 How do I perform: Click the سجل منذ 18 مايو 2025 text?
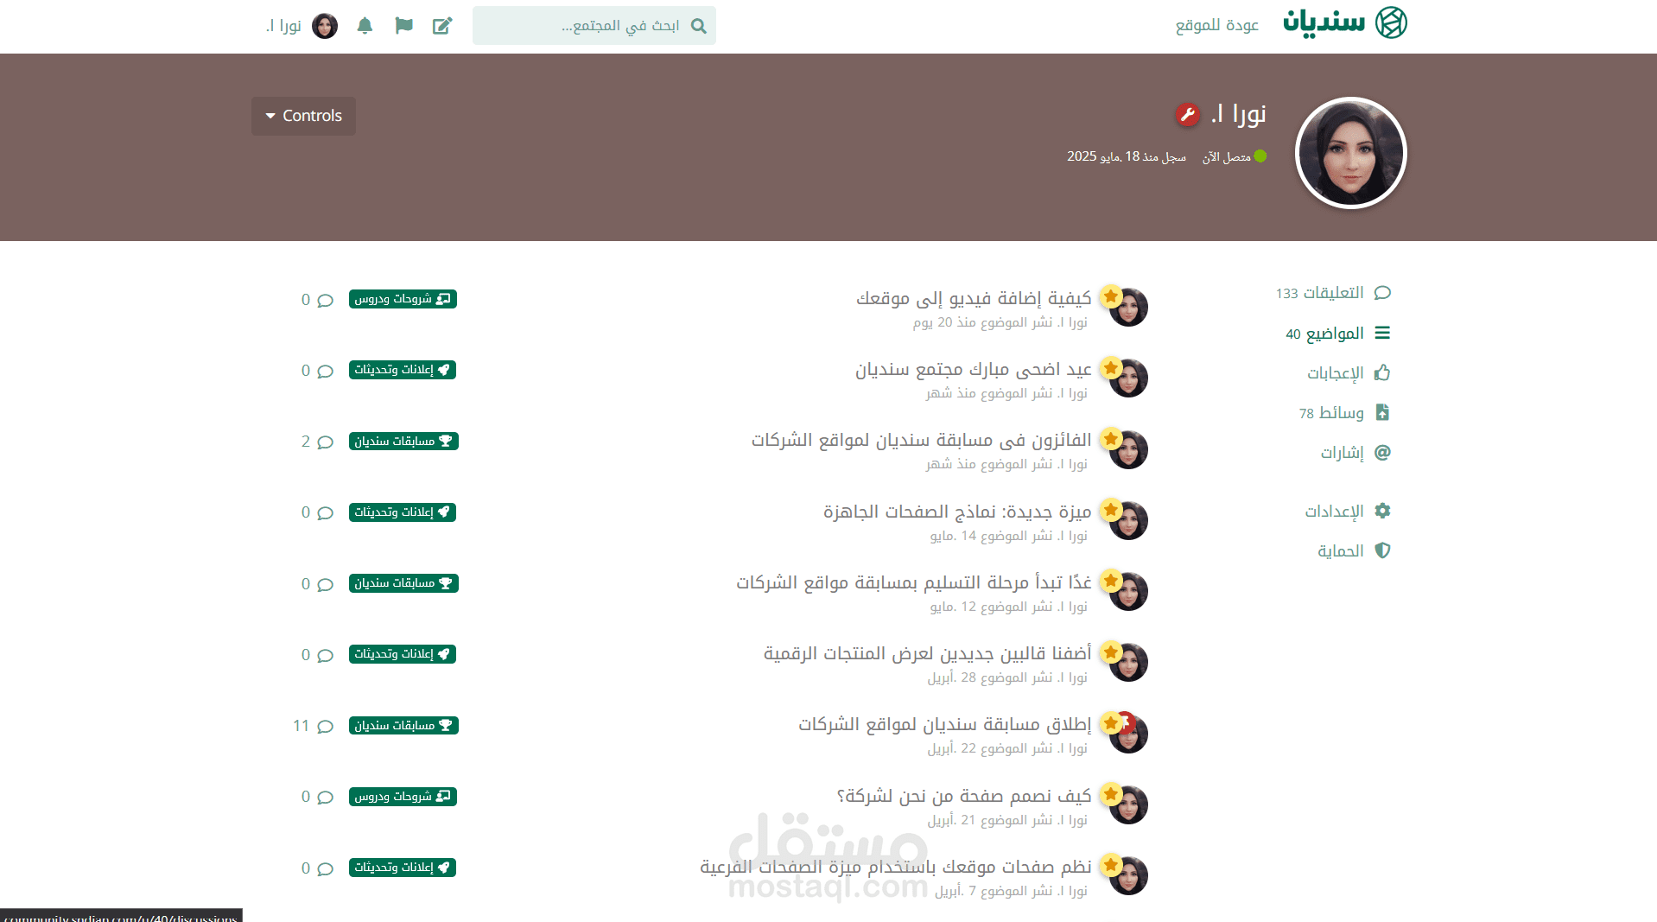click(x=1127, y=156)
